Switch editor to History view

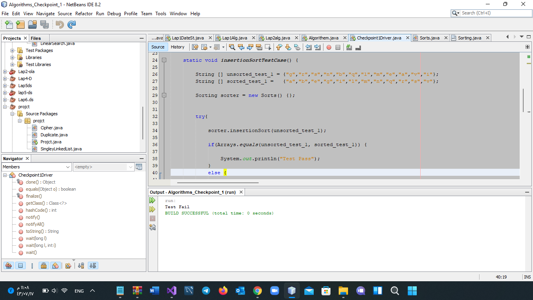178,47
